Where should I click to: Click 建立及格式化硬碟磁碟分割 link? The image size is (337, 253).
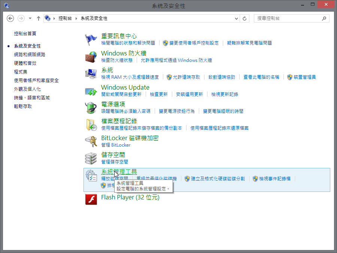[x=218, y=178]
